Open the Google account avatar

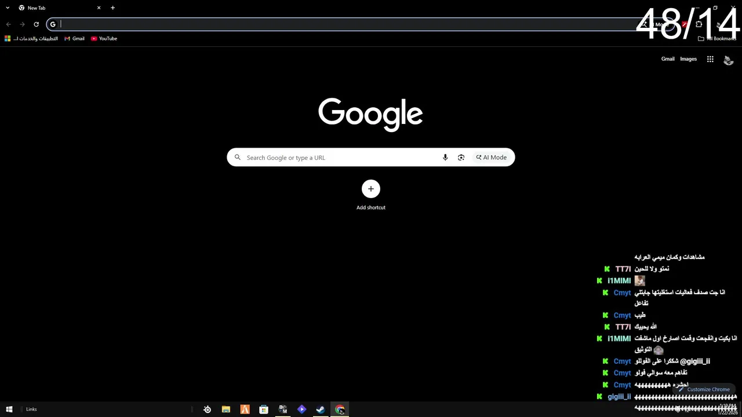click(x=729, y=60)
